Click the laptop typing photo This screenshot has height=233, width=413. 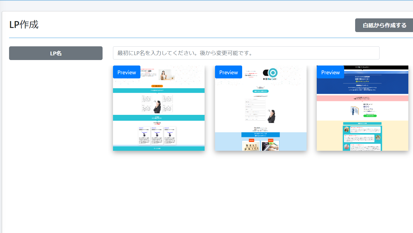point(270,146)
